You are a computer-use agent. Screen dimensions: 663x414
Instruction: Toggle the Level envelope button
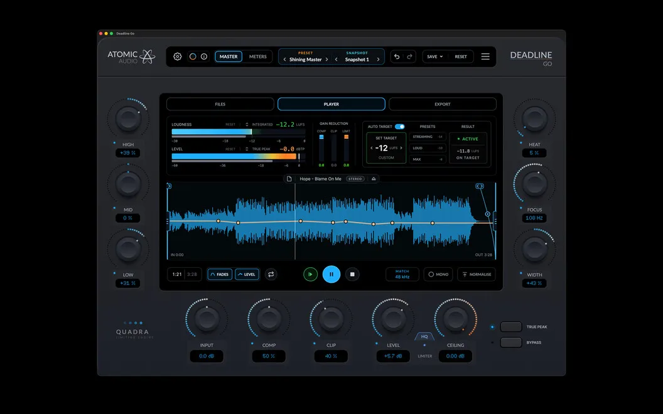click(x=247, y=274)
